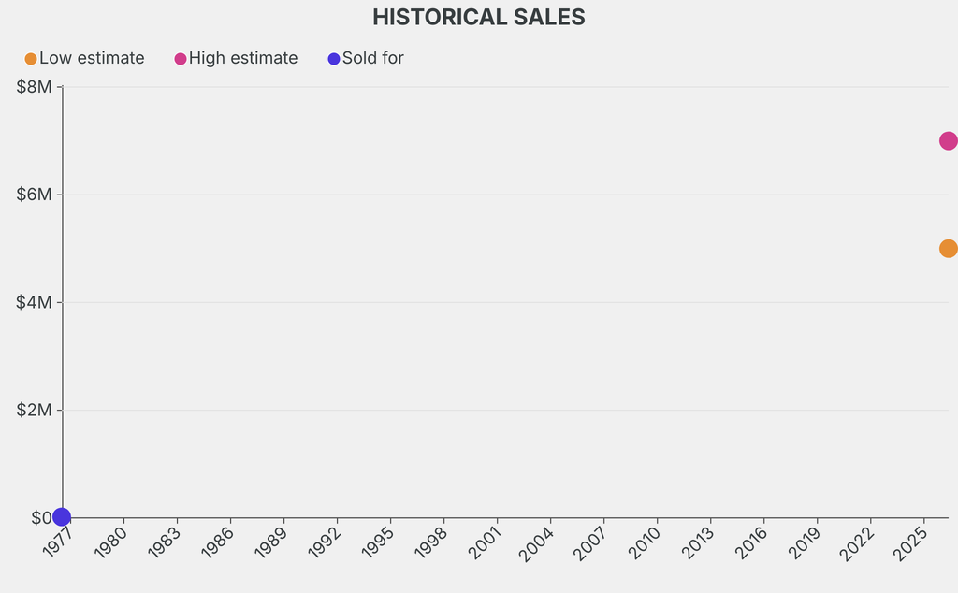The height and width of the screenshot is (593, 958).
Task: Click the $0 y-axis label
Action: point(41,517)
